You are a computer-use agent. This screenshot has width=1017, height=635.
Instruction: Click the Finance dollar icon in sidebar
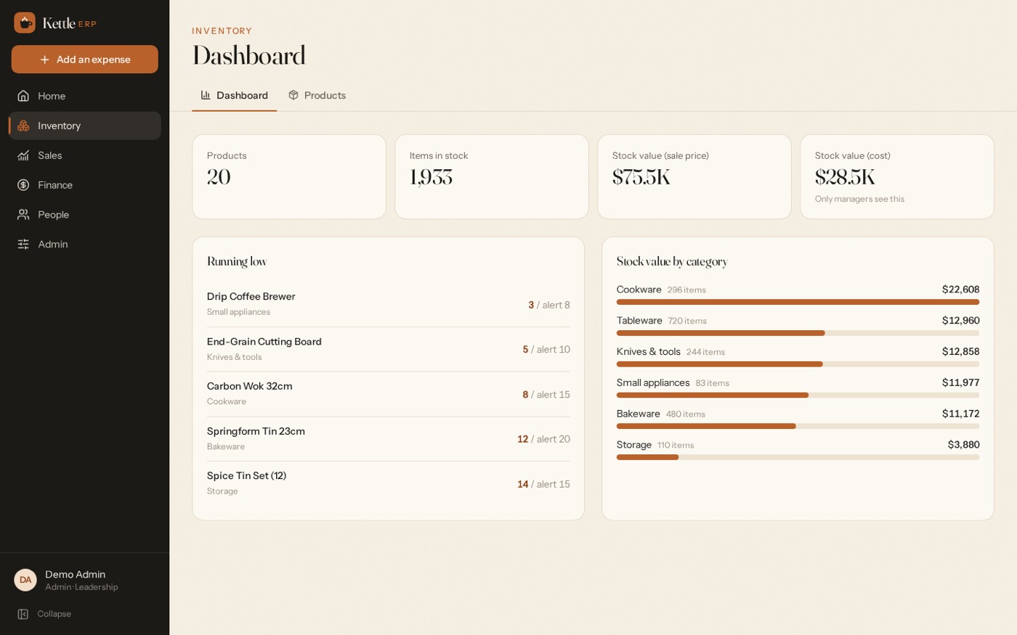point(23,185)
